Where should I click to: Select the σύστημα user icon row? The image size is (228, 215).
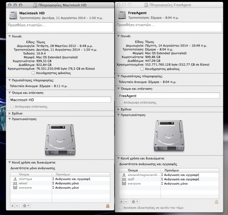click(15, 179)
